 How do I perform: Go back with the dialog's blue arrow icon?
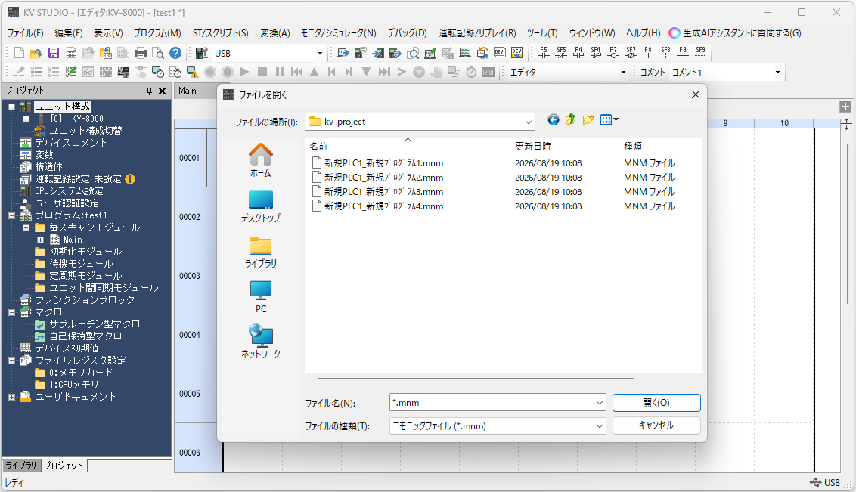coord(553,120)
